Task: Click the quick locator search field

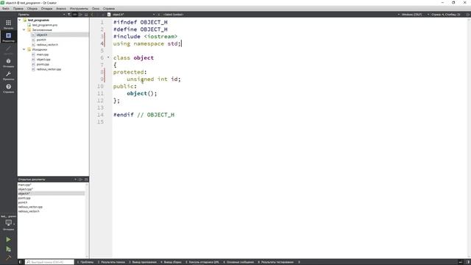Action: (x=49, y=262)
